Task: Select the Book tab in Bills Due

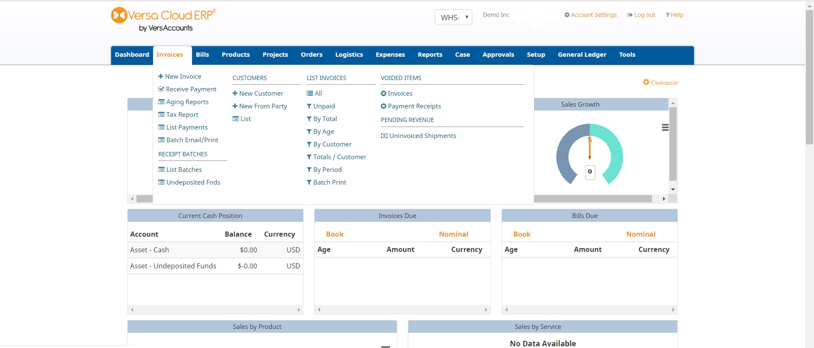Action: pos(521,234)
